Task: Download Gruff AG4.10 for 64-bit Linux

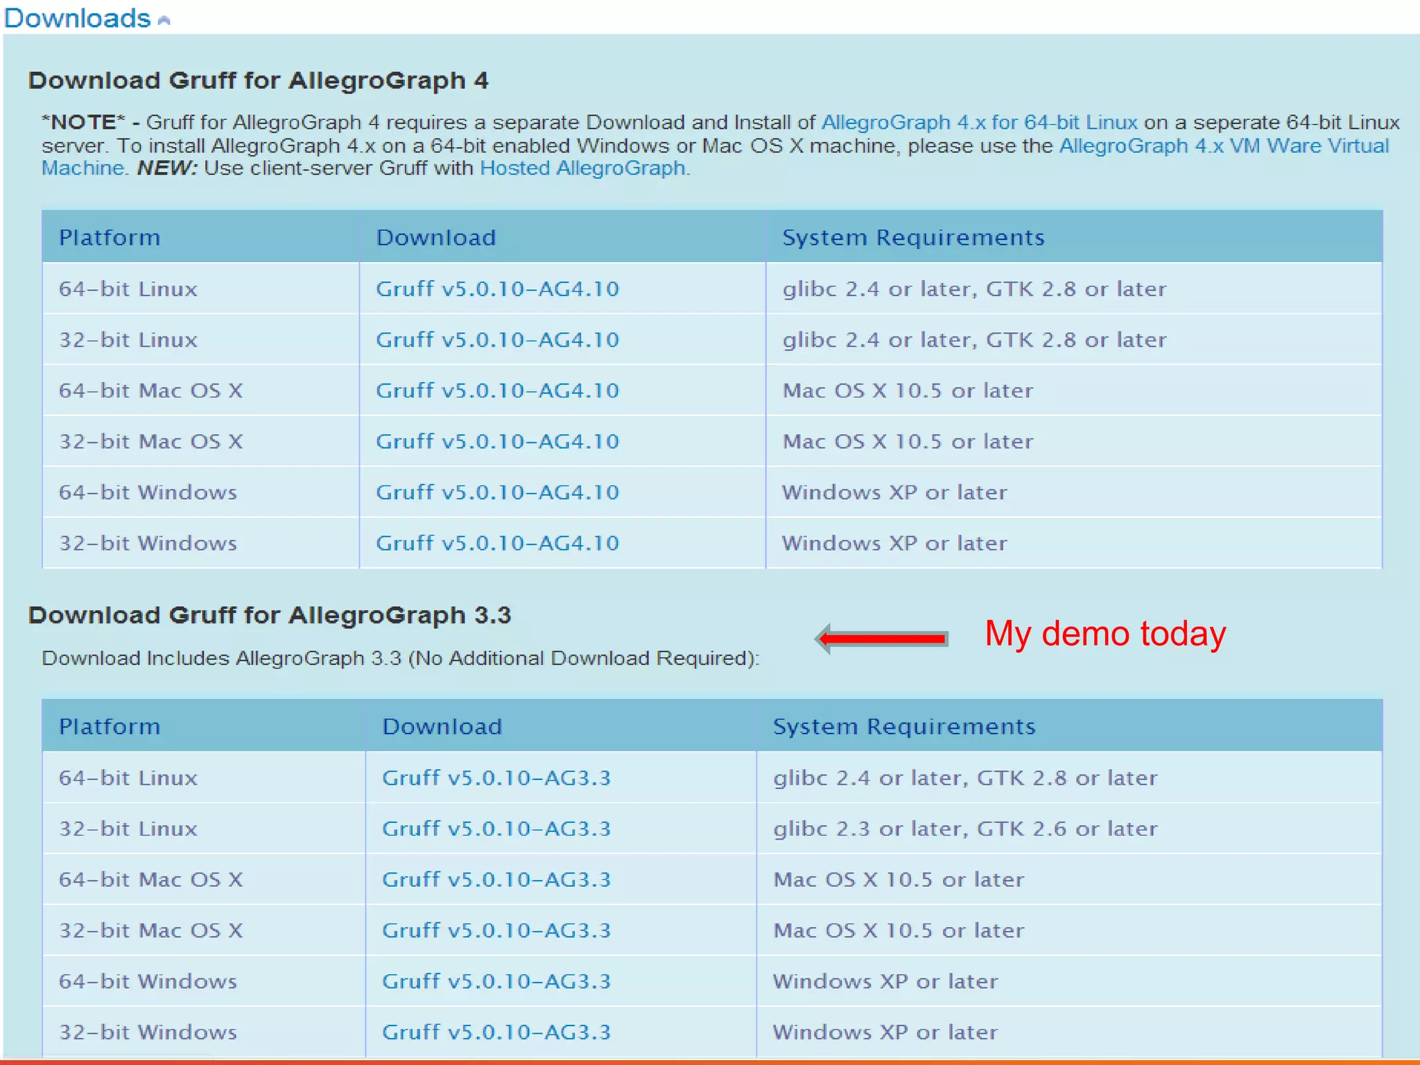Action: [497, 289]
